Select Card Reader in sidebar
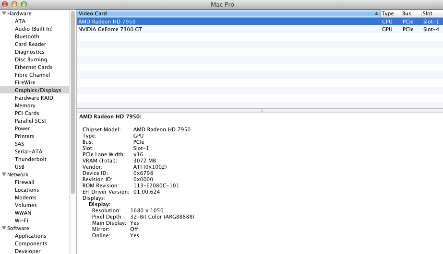The width and height of the screenshot is (443, 254). (30, 44)
